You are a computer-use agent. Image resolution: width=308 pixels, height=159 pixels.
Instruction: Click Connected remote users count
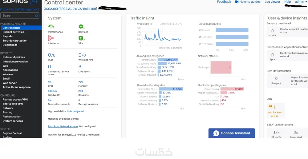point(50,67)
